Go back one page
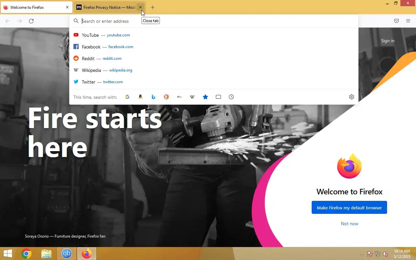The image size is (416, 260). click(8, 21)
